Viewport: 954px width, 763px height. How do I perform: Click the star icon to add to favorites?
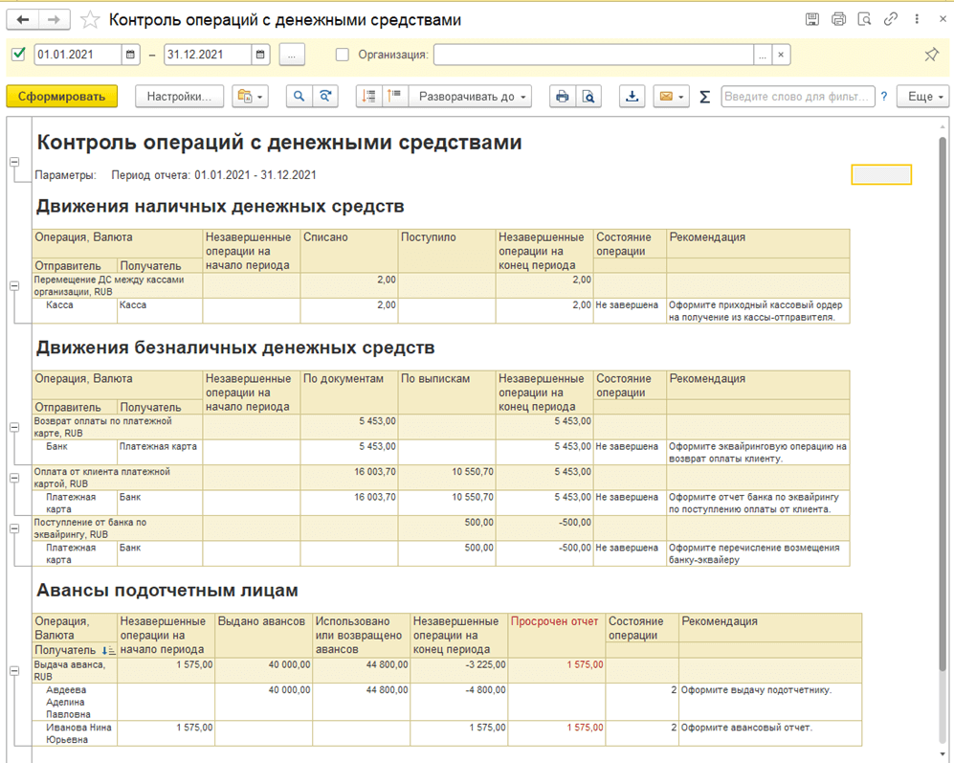(x=90, y=20)
